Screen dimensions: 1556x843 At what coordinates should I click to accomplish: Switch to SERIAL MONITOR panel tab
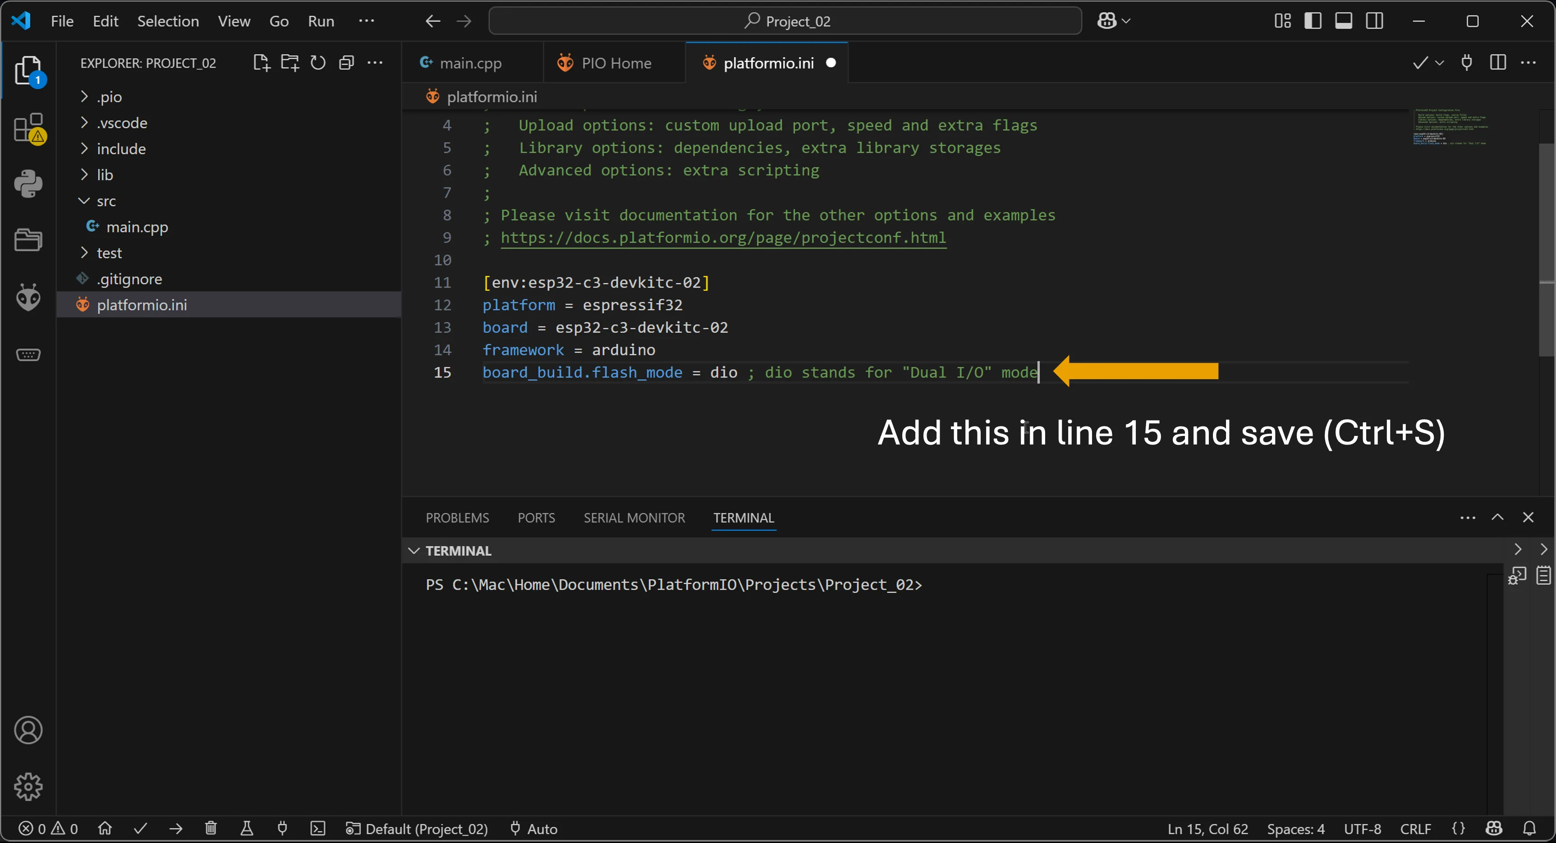point(634,518)
